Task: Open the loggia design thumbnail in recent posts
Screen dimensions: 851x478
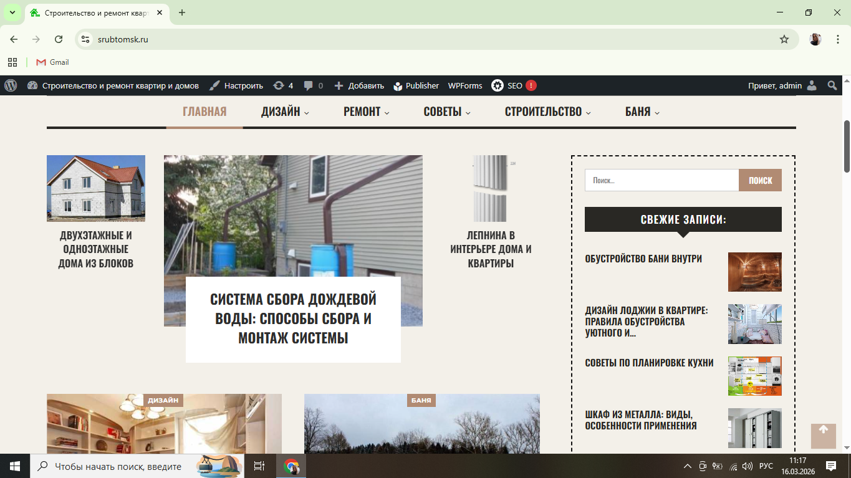Action: (755, 324)
